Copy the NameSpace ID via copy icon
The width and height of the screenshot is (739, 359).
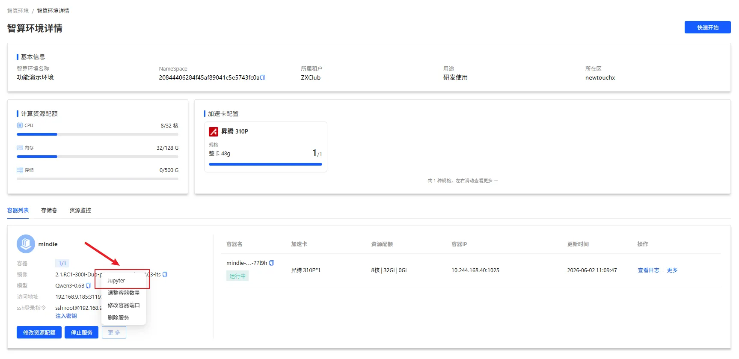tap(263, 77)
